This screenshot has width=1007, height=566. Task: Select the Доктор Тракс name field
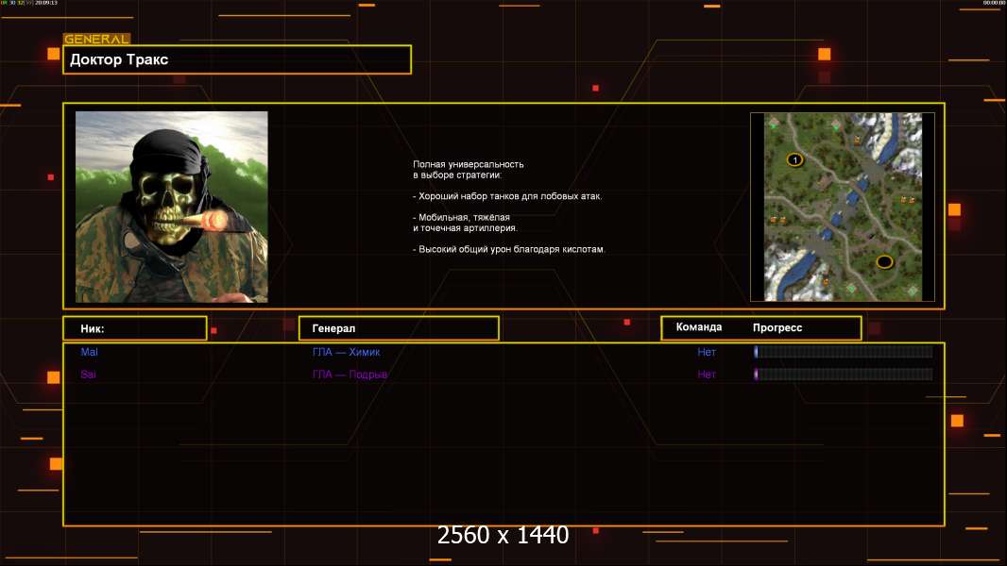pos(237,59)
